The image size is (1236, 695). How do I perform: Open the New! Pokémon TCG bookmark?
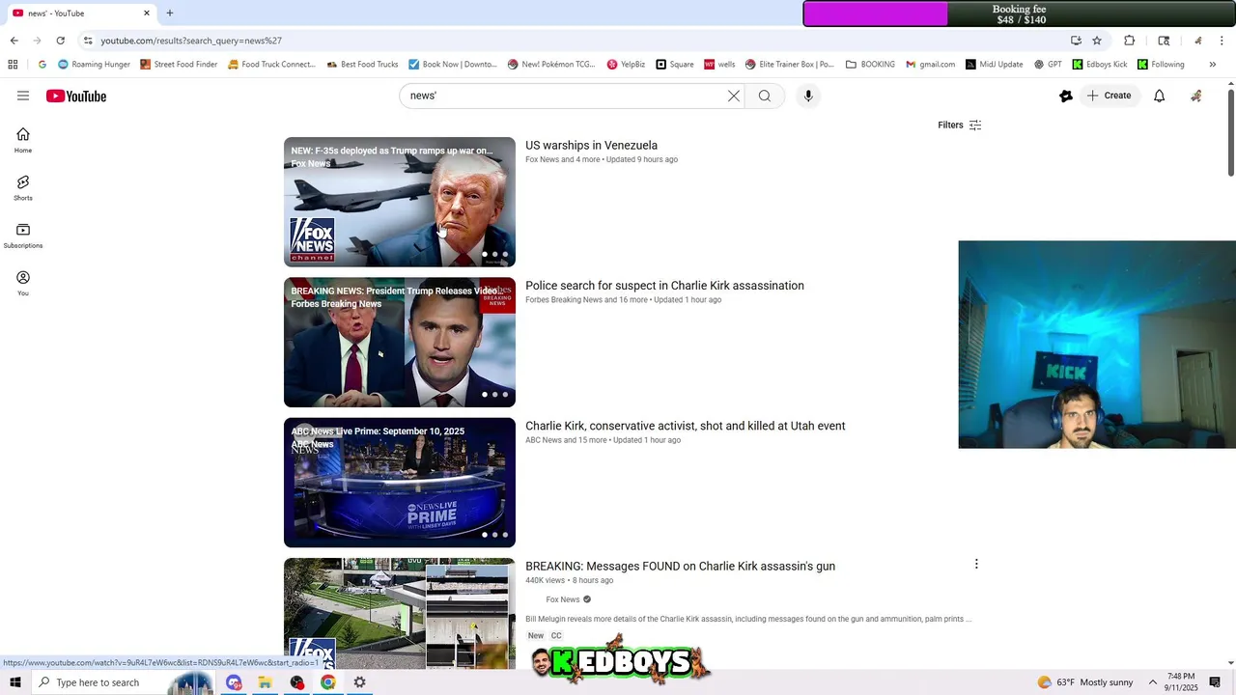tap(551, 65)
